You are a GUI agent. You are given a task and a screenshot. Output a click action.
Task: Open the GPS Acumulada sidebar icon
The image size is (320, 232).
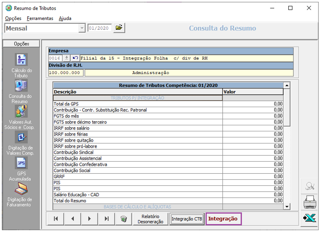coord(21,163)
